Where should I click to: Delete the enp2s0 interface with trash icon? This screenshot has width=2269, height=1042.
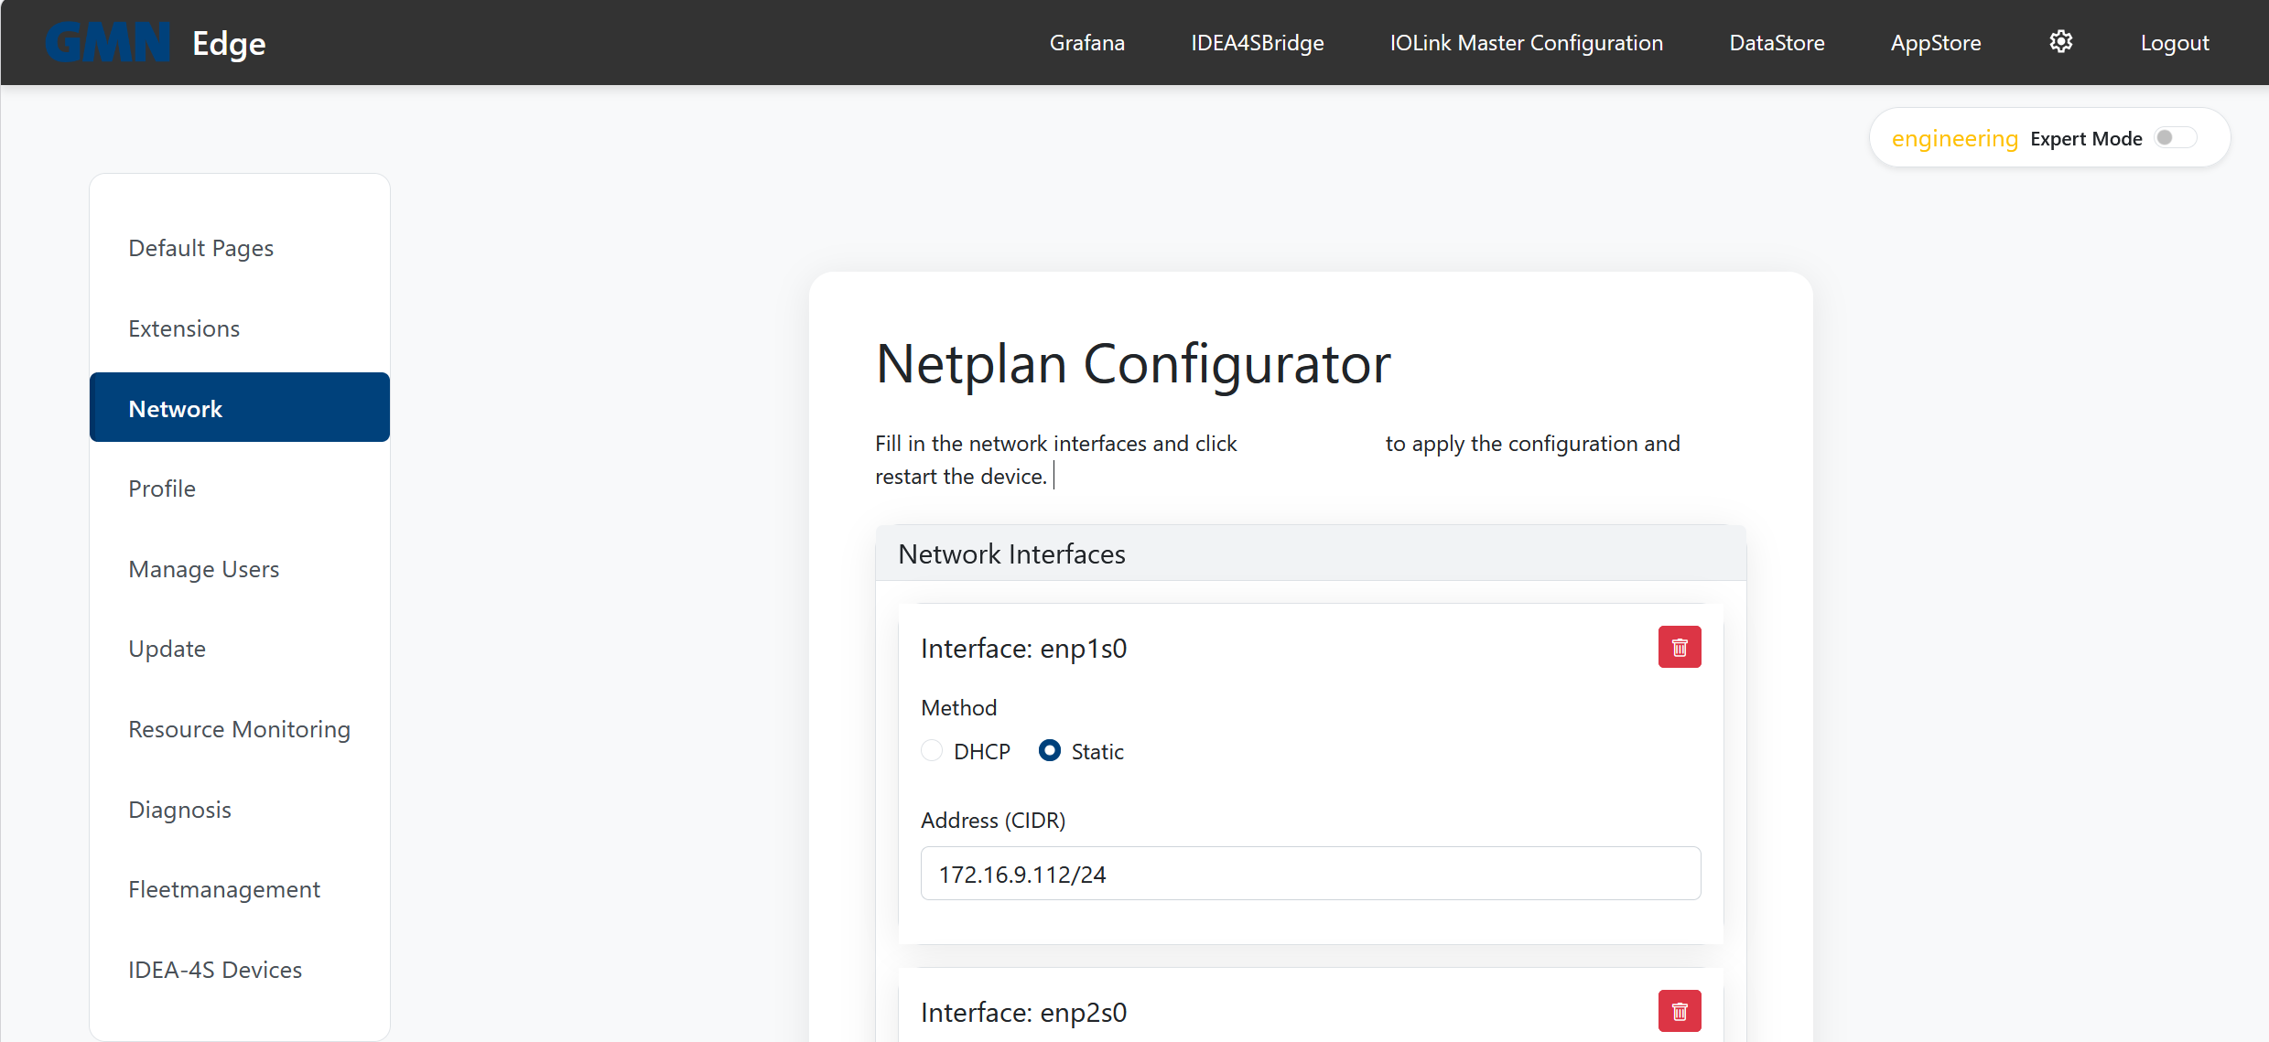click(1679, 1011)
